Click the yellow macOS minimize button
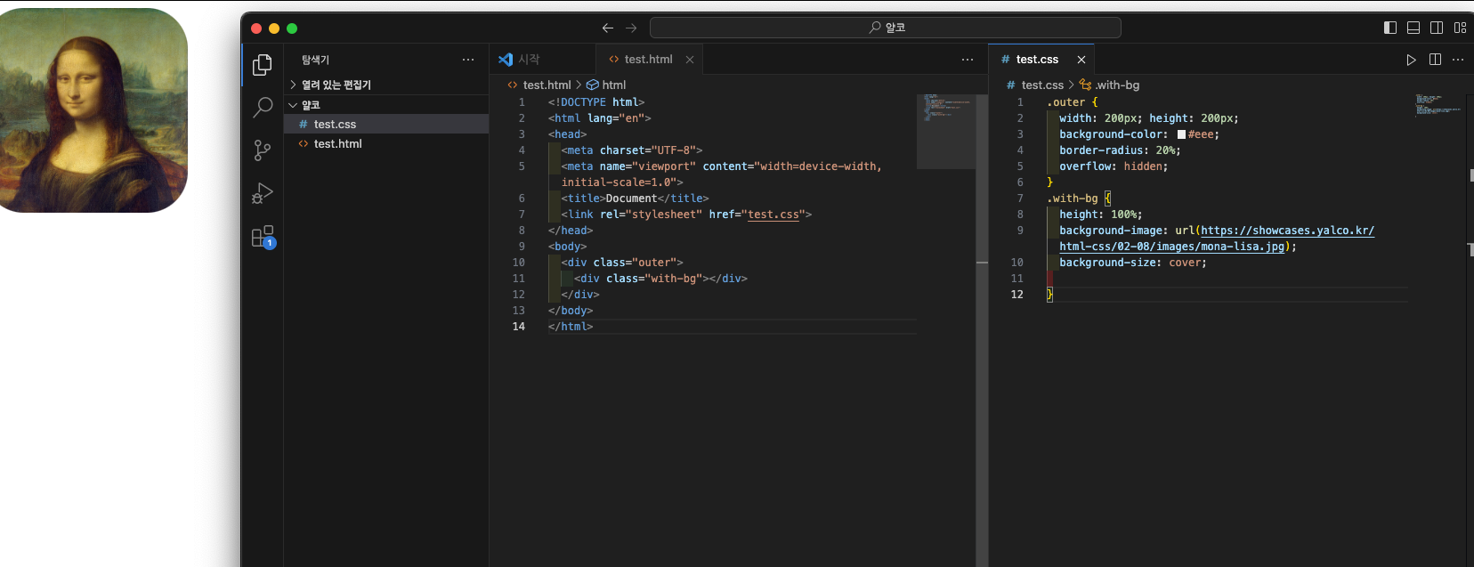1474x567 pixels. 274,28
